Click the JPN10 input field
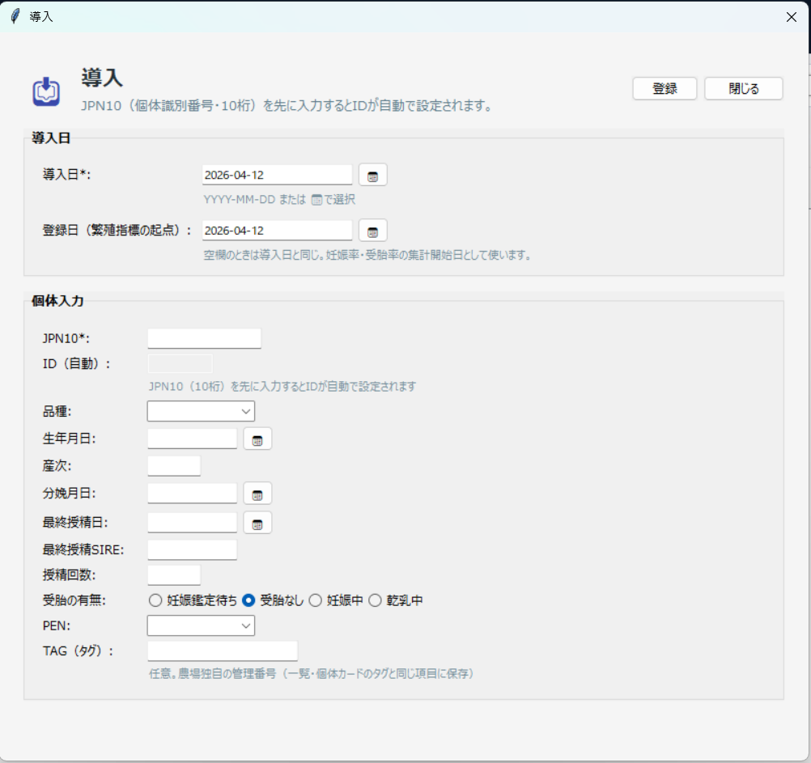 204,338
